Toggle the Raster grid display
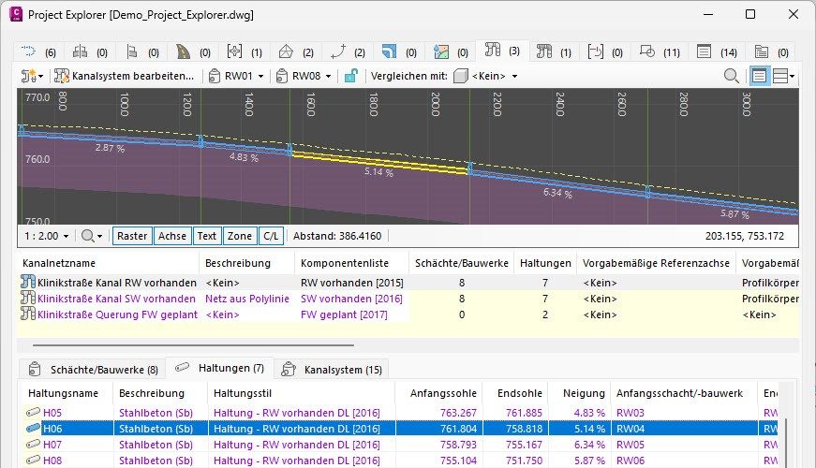816x468 pixels. [132, 237]
